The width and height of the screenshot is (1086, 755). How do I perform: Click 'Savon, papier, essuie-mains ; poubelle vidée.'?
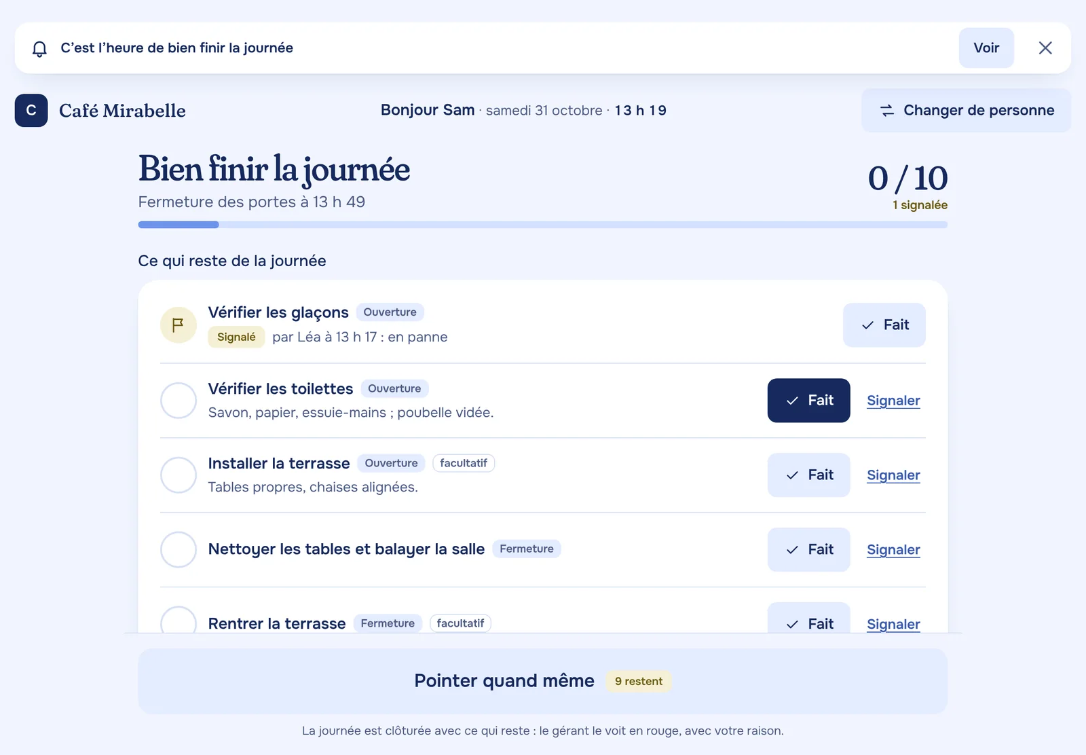point(351,413)
